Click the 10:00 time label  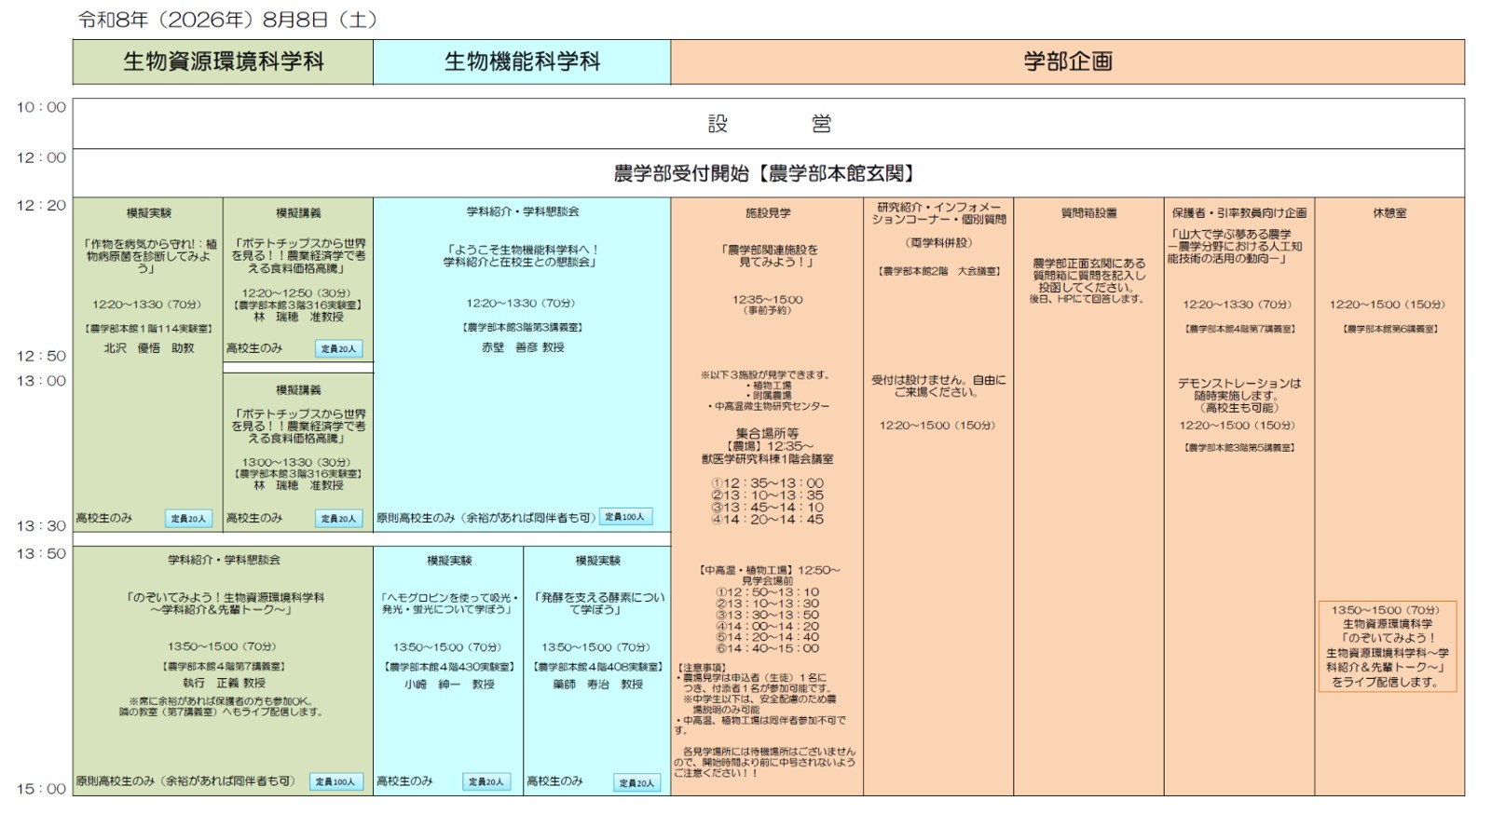pos(41,107)
